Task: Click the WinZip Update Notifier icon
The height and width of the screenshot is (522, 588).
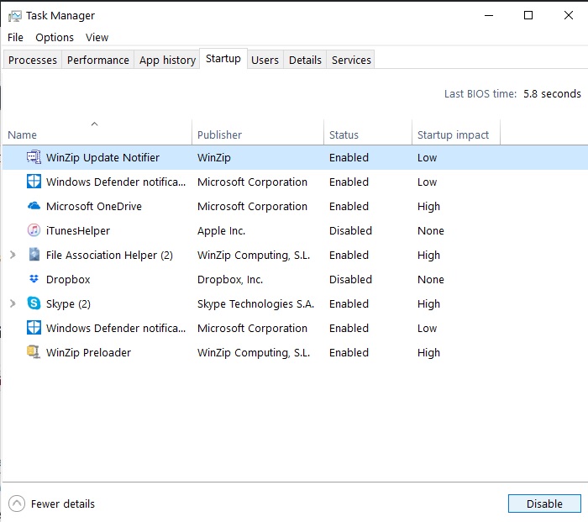Action: pos(34,157)
